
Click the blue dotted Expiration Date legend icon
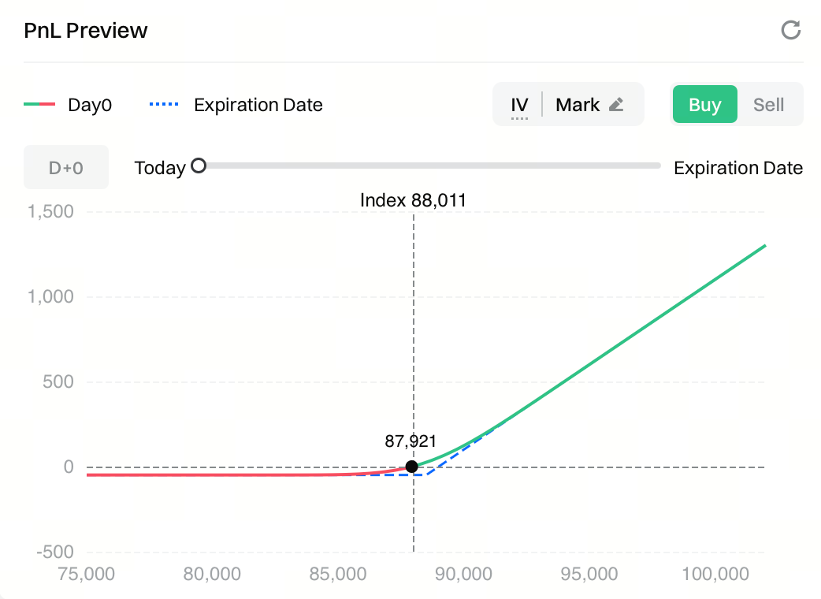163,105
